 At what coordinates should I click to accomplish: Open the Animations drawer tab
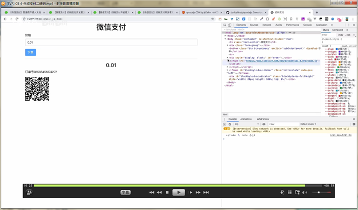246,119
